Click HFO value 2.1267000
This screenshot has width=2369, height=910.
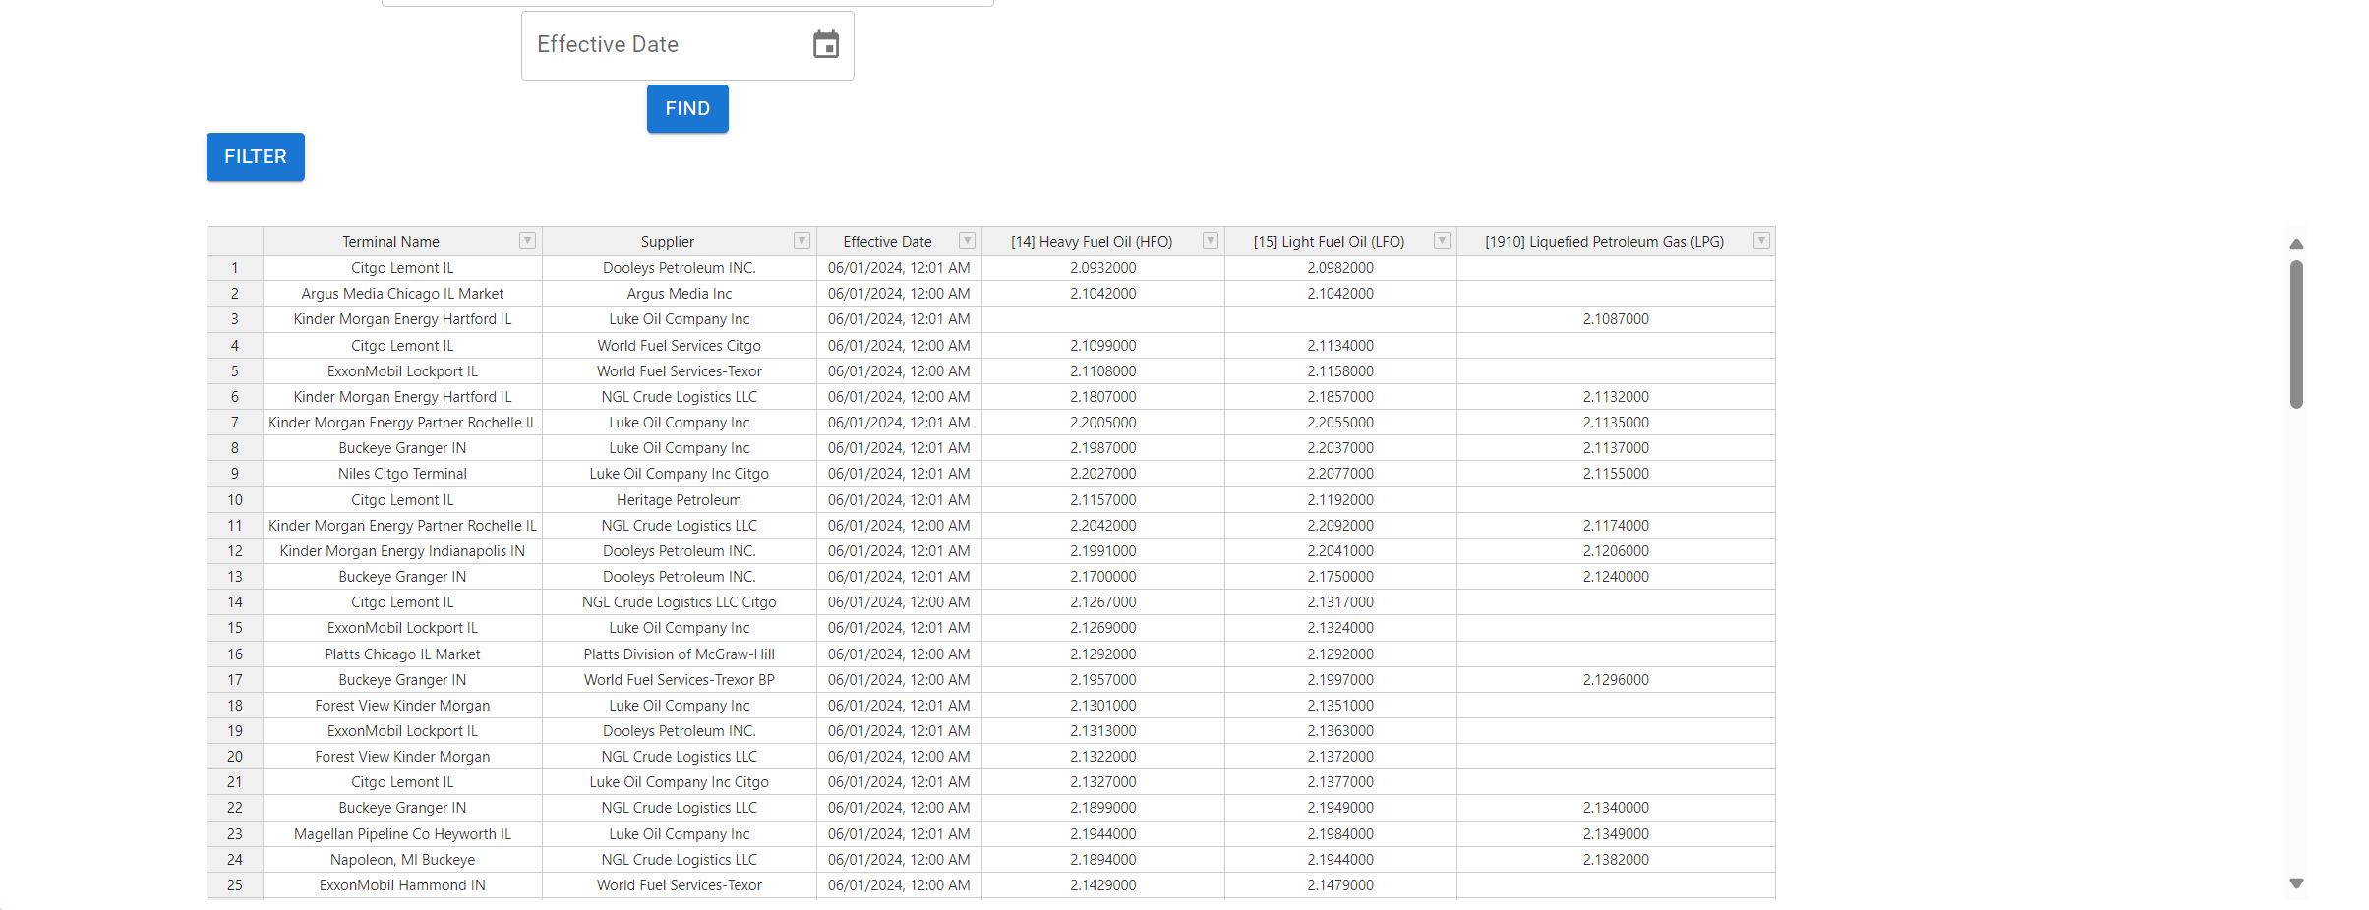[1102, 602]
